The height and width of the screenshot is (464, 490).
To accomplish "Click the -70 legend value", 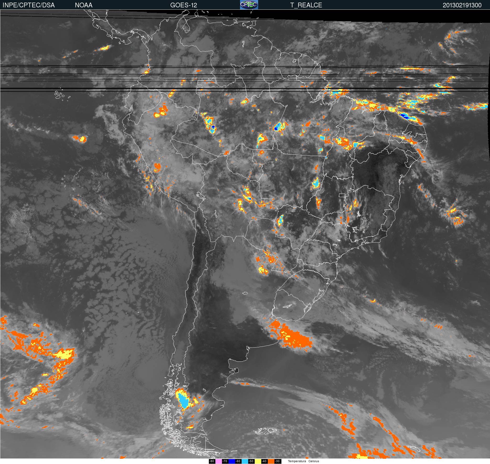I will click(225, 461).
